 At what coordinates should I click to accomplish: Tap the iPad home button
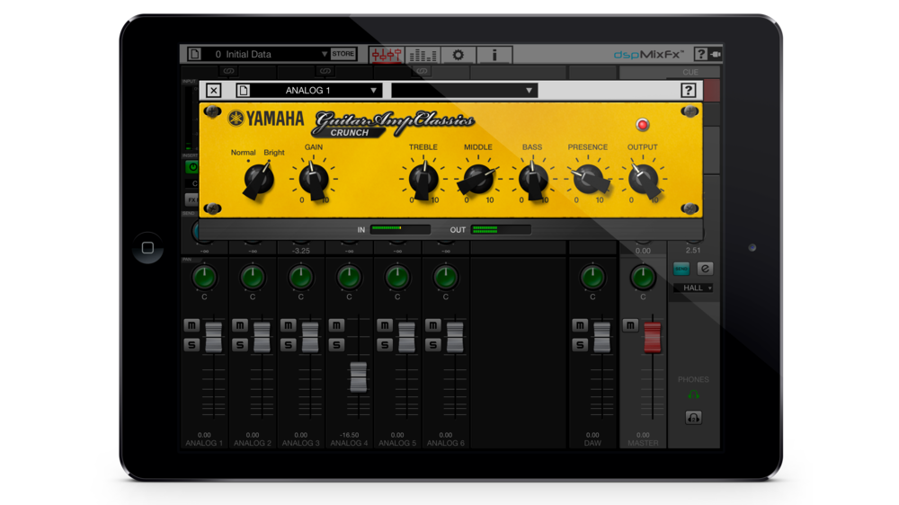click(147, 248)
